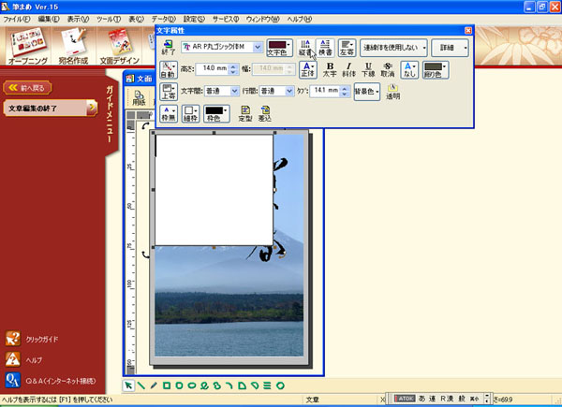Screen dimensions: 562x407
Task: Open the 設定 menu in menu bar
Action: point(194,19)
